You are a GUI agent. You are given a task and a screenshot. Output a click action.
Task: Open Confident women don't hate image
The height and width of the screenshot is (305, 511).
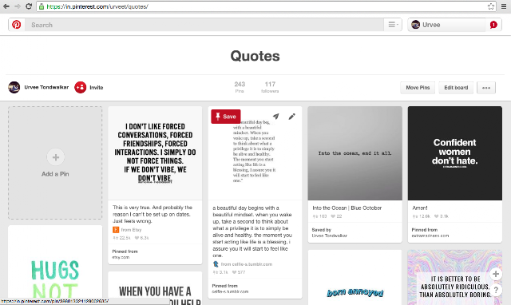[454, 153]
